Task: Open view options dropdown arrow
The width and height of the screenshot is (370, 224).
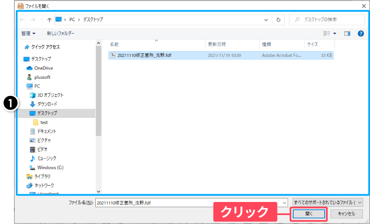Action: tap(335, 33)
